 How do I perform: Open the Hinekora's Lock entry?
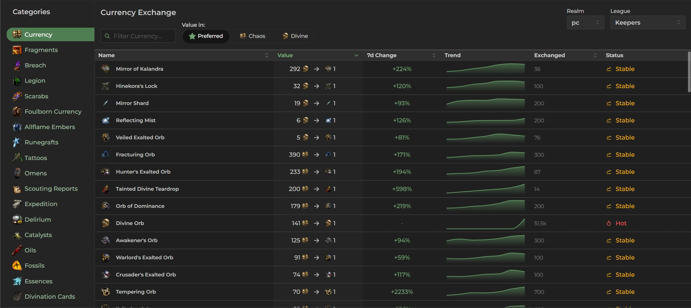click(x=137, y=86)
